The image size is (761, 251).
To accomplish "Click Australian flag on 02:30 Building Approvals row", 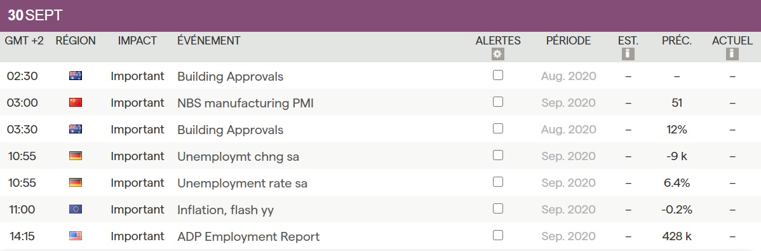I will [x=76, y=76].
